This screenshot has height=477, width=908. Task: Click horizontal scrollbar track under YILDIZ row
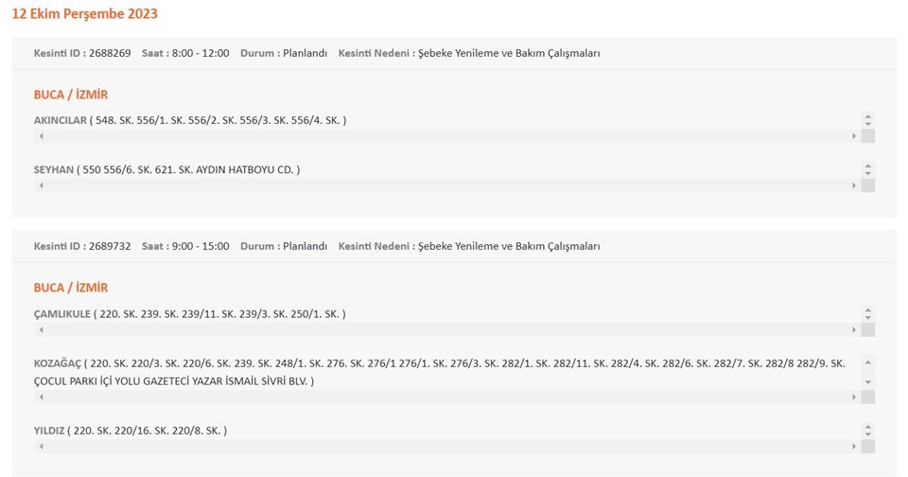pyautogui.click(x=446, y=447)
